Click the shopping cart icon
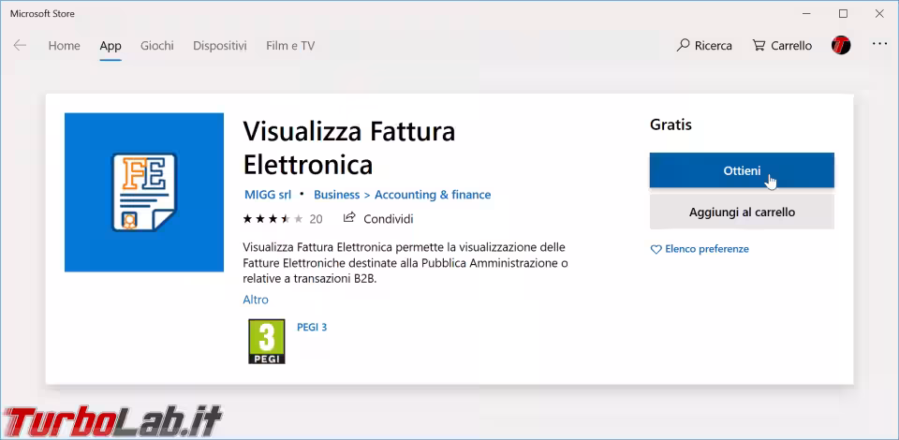Screen dimensions: 899x440 759,45
